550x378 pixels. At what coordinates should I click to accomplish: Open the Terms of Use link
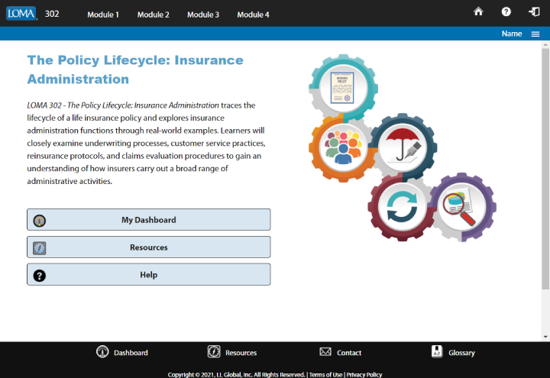[x=325, y=374]
